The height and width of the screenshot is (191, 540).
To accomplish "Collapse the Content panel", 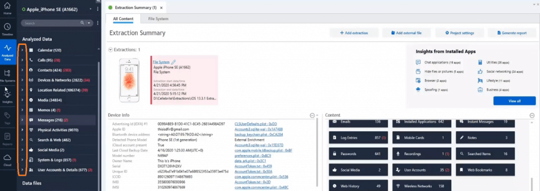I will [532, 116].
